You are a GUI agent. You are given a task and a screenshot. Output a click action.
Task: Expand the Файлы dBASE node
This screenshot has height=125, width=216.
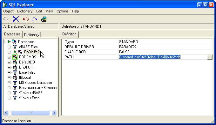9,93
